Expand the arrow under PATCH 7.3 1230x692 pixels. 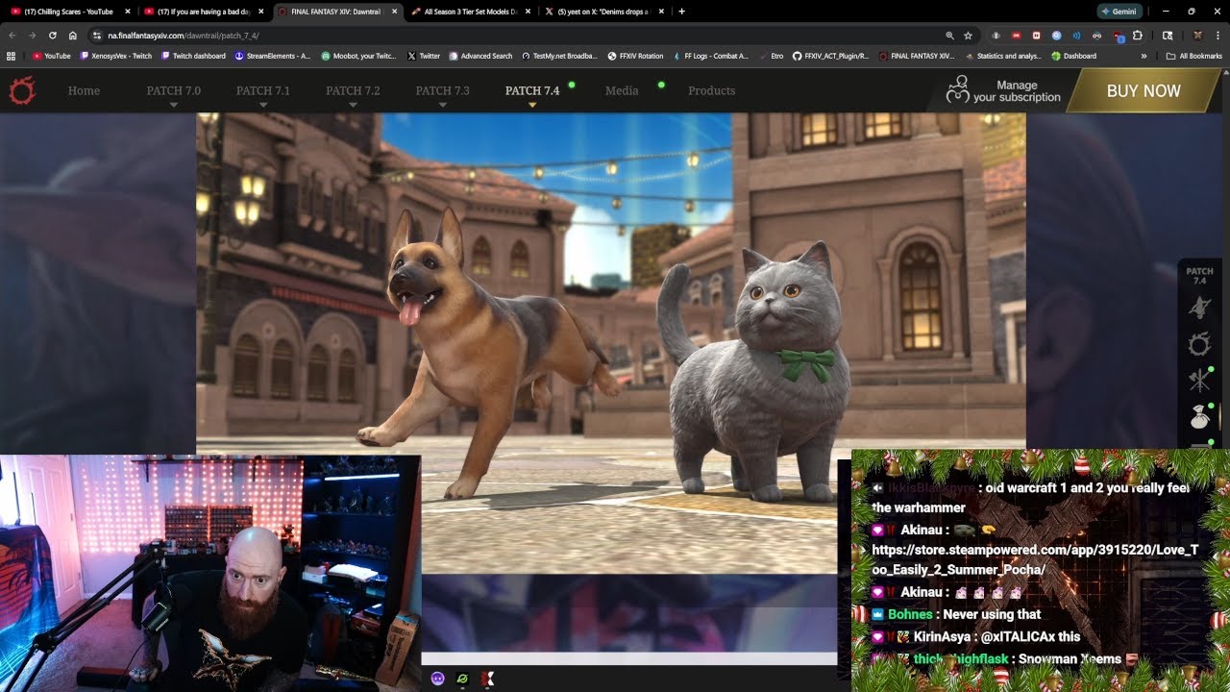tap(442, 105)
